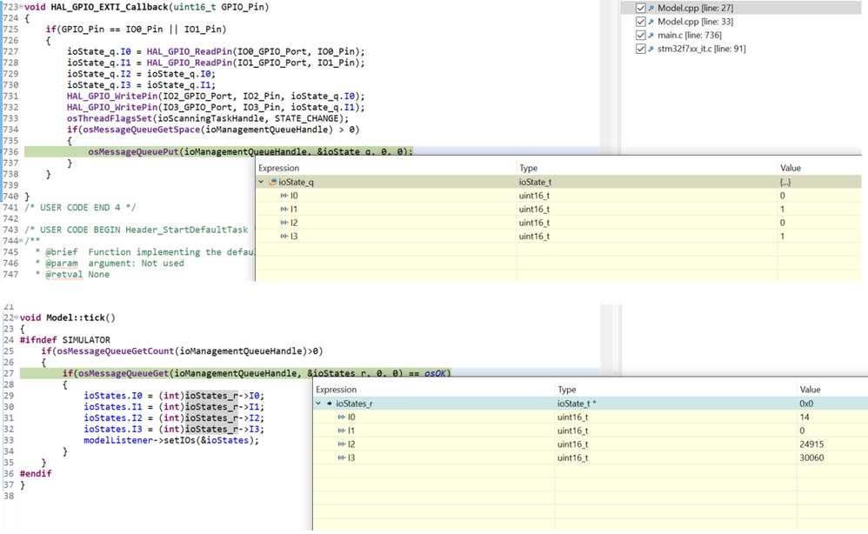This screenshot has height=534, width=868.
Task: Click the HAL_GPIO_WritePin call on line 731
Action: coord(216,97)
